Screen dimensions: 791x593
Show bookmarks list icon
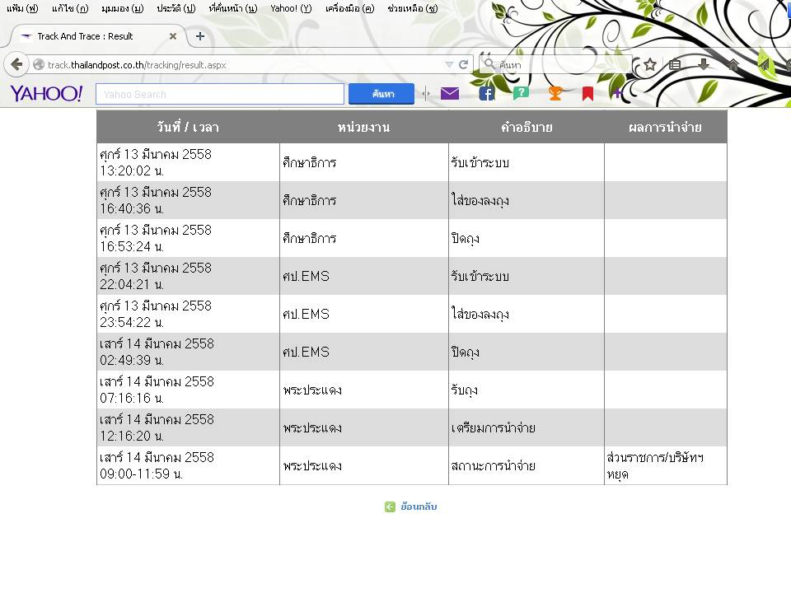(675, 64)
